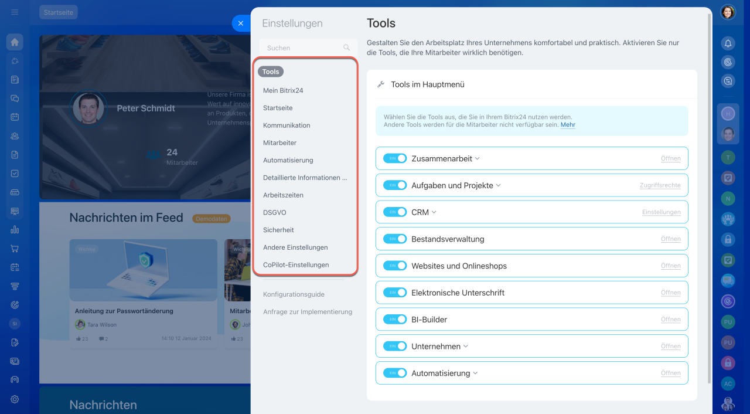Screen dimensions: 750x414
Task: Toggle the Bestandsverwaltung switch
Action: coord(395,239)
